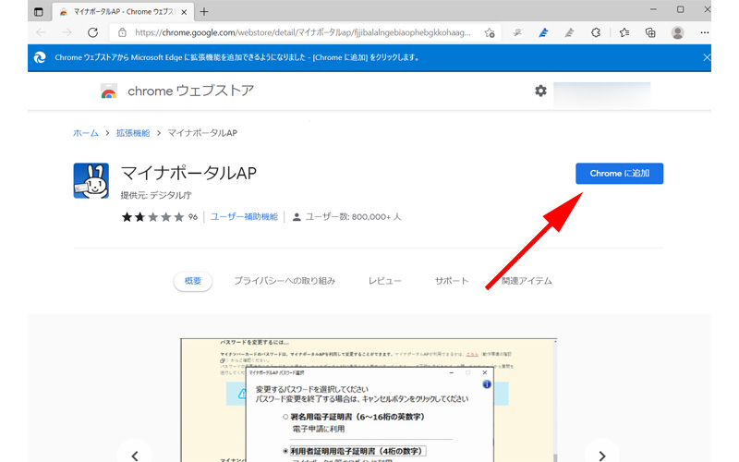Open the 関連アイテム tab
This screenshot has width=739, height=462.
(x=527, y=281)
